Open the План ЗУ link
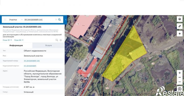 coord(7,40)
